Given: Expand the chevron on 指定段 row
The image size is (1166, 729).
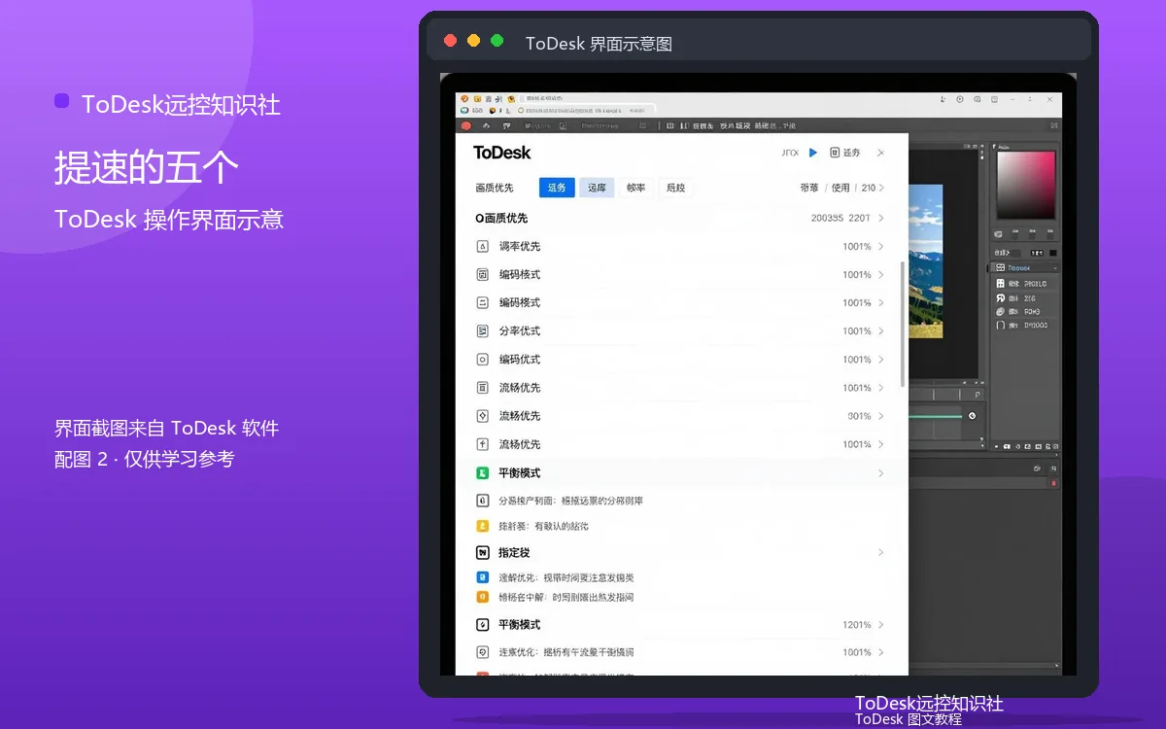Looking at the screenshot, I should coord(881,553).
